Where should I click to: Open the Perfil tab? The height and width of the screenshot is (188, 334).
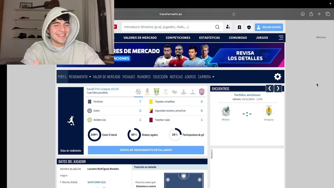click(x=62, y=77)
